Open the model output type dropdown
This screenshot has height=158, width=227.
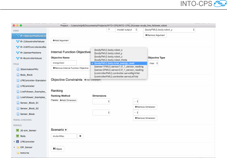pos(126,30)
